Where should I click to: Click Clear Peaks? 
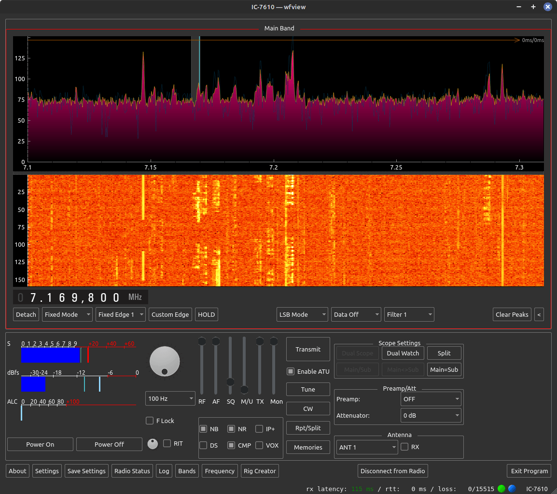512,314
